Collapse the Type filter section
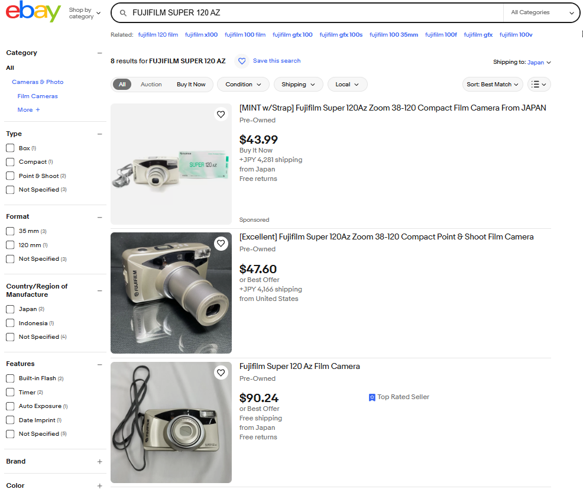 (x=100, y=134)
